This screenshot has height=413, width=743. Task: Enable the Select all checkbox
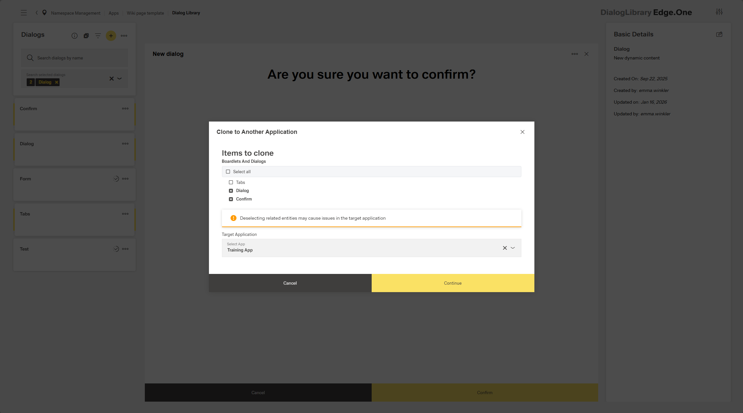click(228, 171)
